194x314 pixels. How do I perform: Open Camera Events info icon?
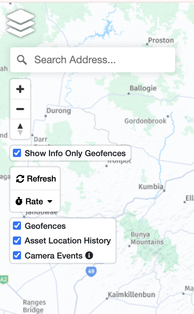(x=89, y=256)
